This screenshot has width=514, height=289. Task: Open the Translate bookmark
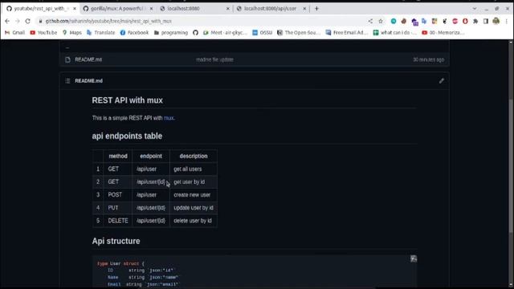[x=100, y=32]
